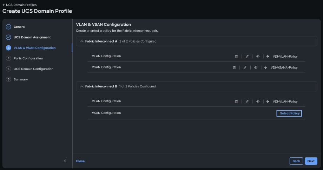
Task: Collapse Fabric Interconnect A section
Action: [x=82, y=41]
